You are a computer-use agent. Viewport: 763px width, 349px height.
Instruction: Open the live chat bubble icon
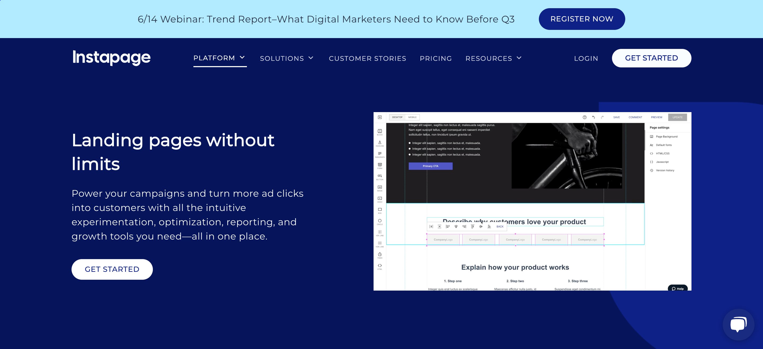pos(738,324)
